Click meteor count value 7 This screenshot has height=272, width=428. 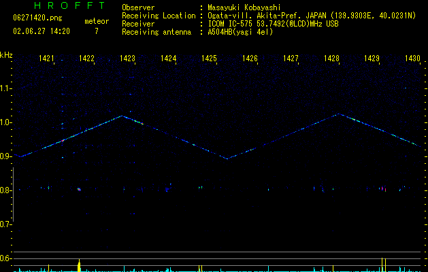click(x=97, y=31)
